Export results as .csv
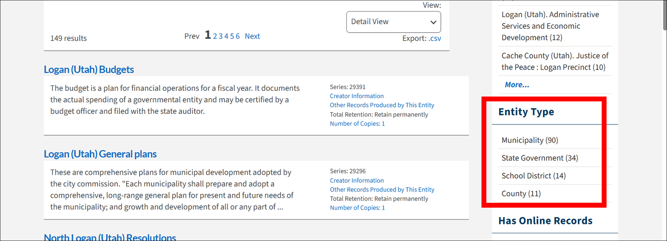This screenshot has height=241, width=667. tap(435, 39)
